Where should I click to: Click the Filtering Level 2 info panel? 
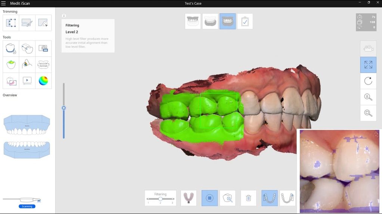tap(88, 36)
